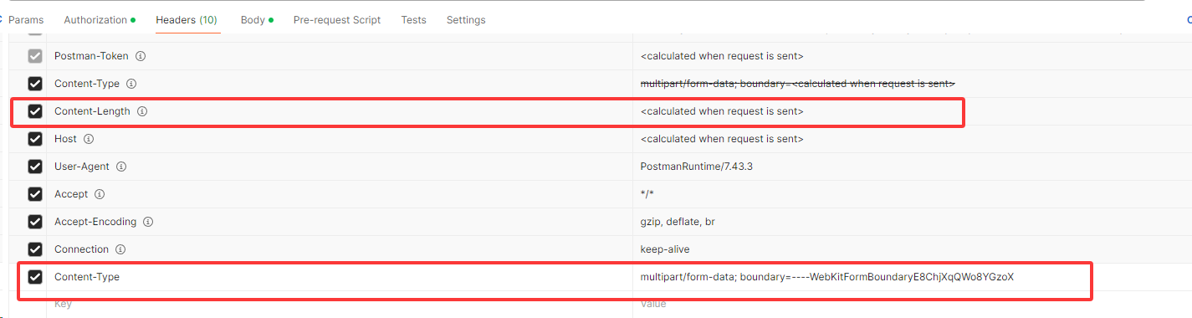This screenshot has height=318, width=1192.
Task: Edit the multipart/form-data WebKitFormBoundary value
Action: click(827, 277)
